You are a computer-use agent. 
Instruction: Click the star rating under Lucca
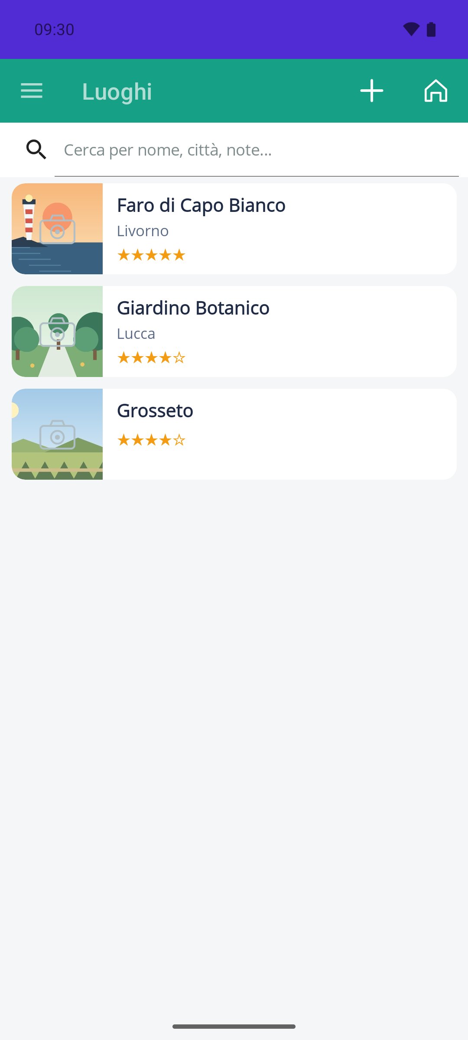tap(151, 357)
